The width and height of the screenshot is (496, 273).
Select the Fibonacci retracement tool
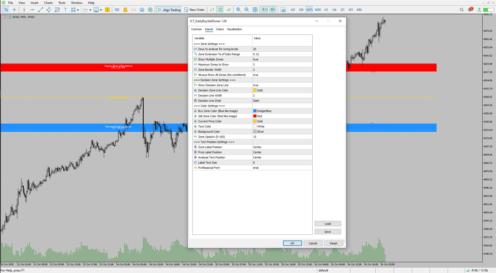(57, 10)
